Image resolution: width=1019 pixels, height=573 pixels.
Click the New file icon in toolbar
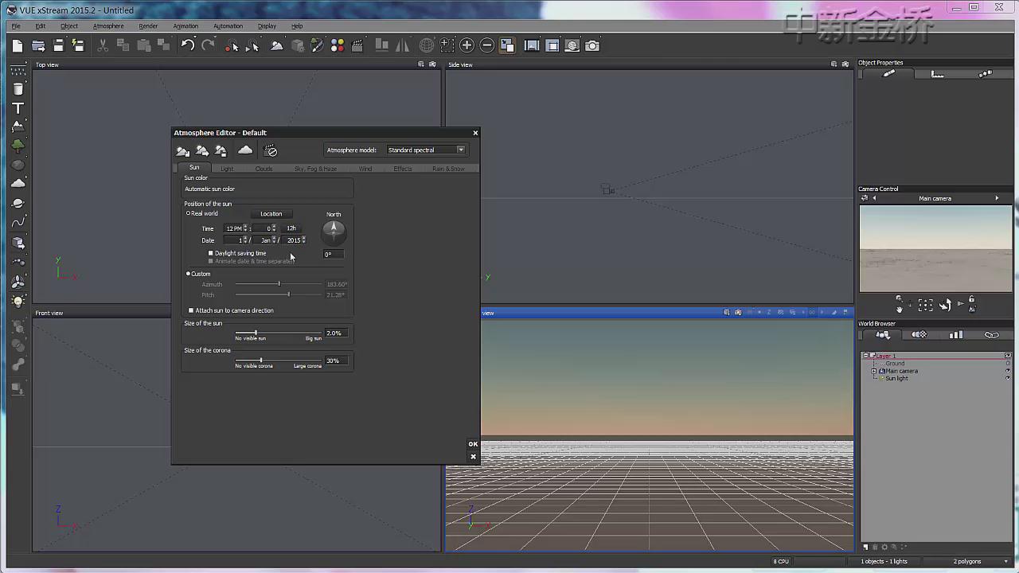(18, 46)
